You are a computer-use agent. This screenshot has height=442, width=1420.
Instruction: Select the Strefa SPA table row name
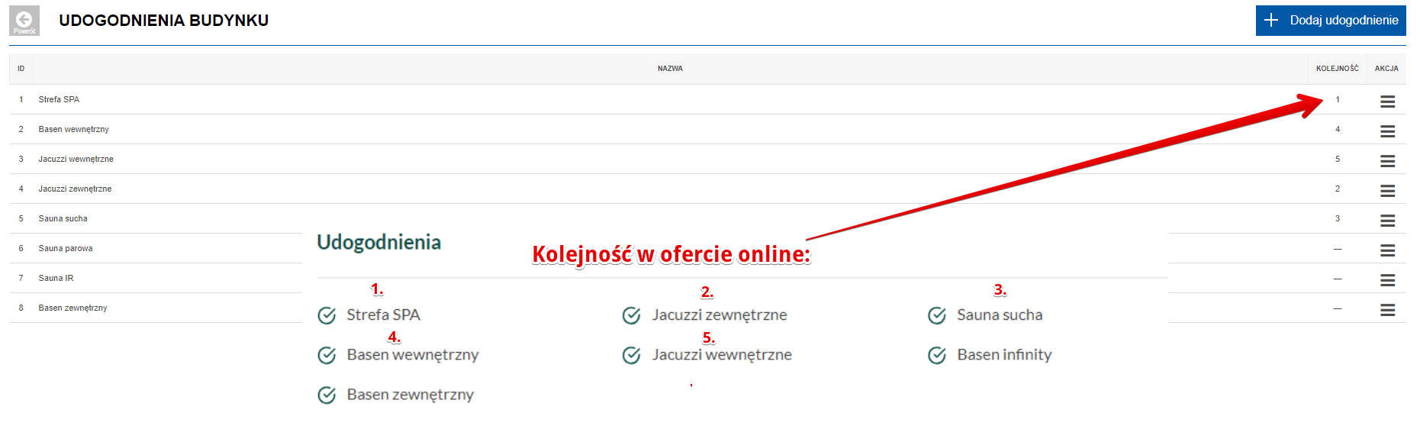[x=59, y=99]
